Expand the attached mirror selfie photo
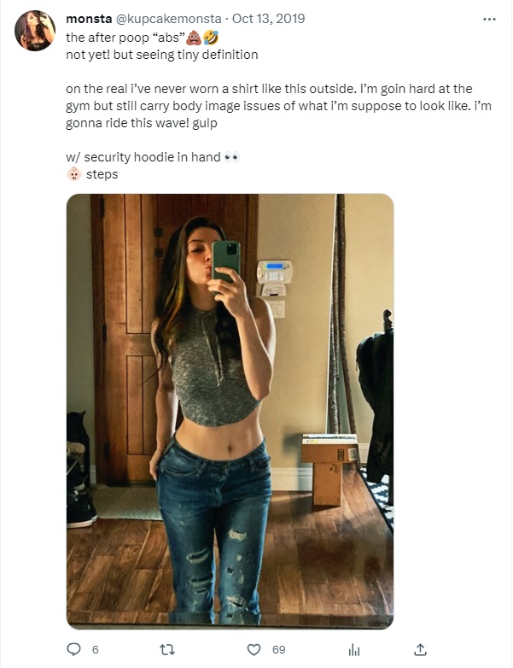 (x=230, y=411)
